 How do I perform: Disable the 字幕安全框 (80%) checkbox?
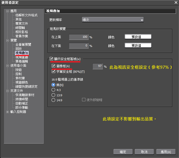(54, 71)
